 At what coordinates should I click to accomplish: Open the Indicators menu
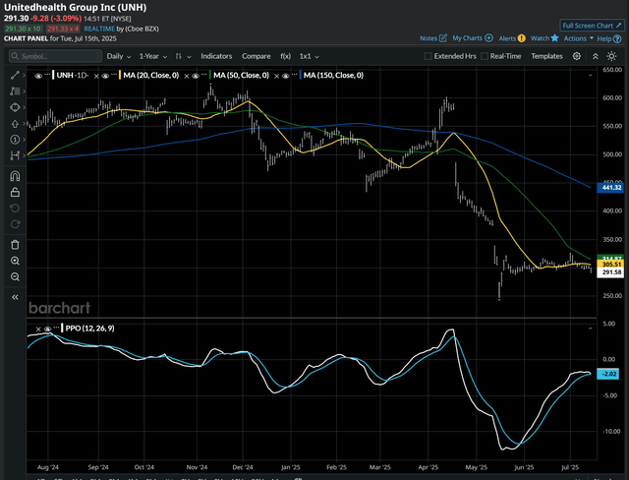click(x=216, y=56)
